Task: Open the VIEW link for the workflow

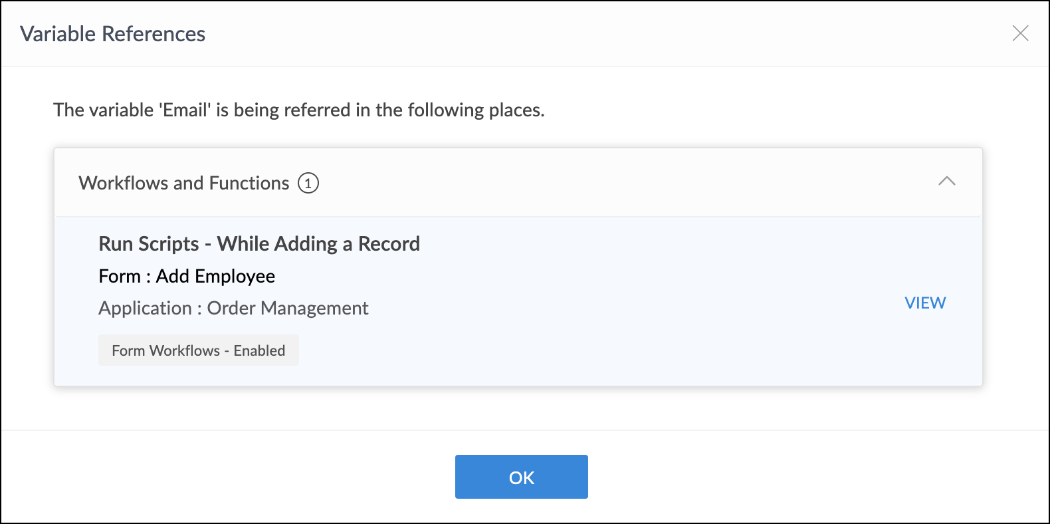Action: coord(924,303)
